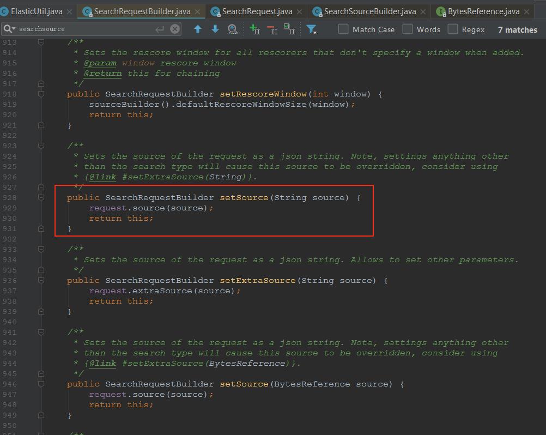Switch to the ElasticUtil.java tab
This screenshot has height=435, width=546.
click(x=37, y=11)
